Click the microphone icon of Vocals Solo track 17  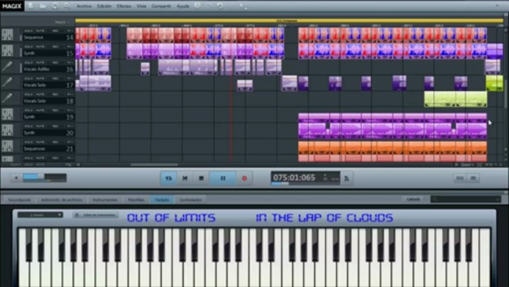pos(7,83)
